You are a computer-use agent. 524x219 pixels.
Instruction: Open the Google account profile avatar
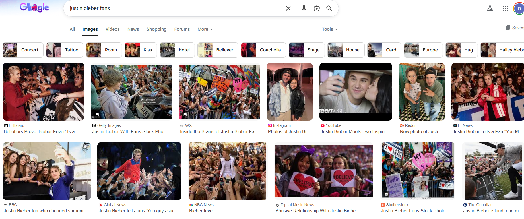[x=519, y=9]
